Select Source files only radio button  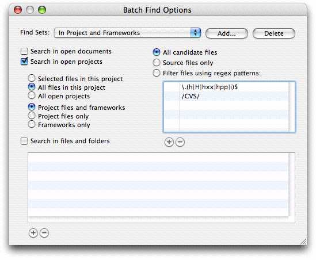(x=157, y=63)
